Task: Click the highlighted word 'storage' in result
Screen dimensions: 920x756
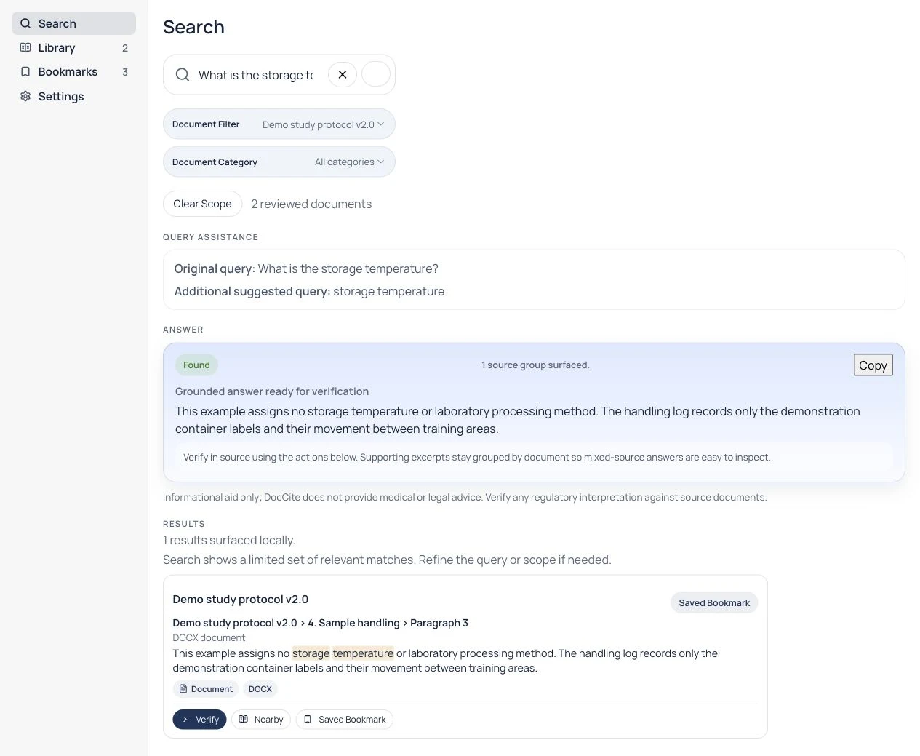Action: tap(311, 653)
